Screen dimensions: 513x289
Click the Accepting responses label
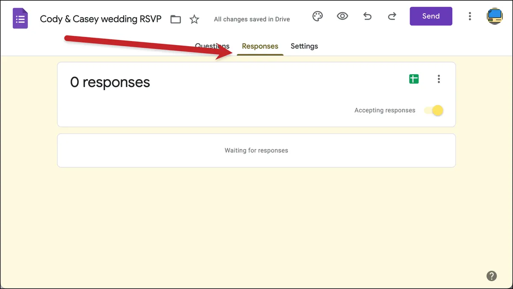(x=385, y=110)
